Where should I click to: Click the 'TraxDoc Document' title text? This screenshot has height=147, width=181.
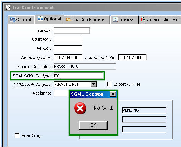pyautogui.click(x=33, y=8)
